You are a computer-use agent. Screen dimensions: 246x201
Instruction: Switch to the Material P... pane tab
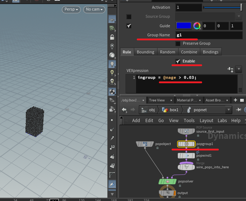pyautogui.click(x=187, y=100)
